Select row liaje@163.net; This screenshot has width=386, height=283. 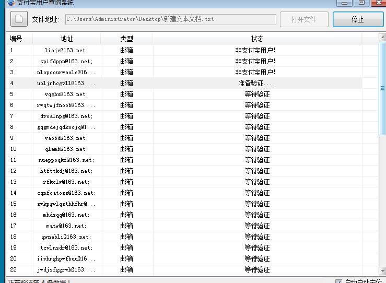[184, 50]
